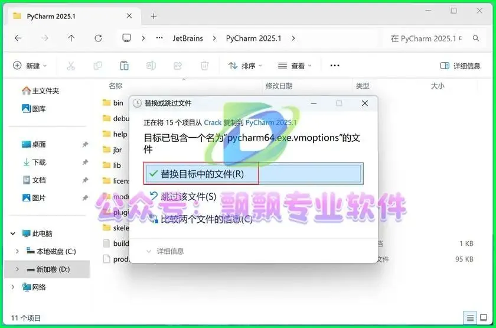
Task: Click the Cut scissors icon
Action: pos(71,66)
